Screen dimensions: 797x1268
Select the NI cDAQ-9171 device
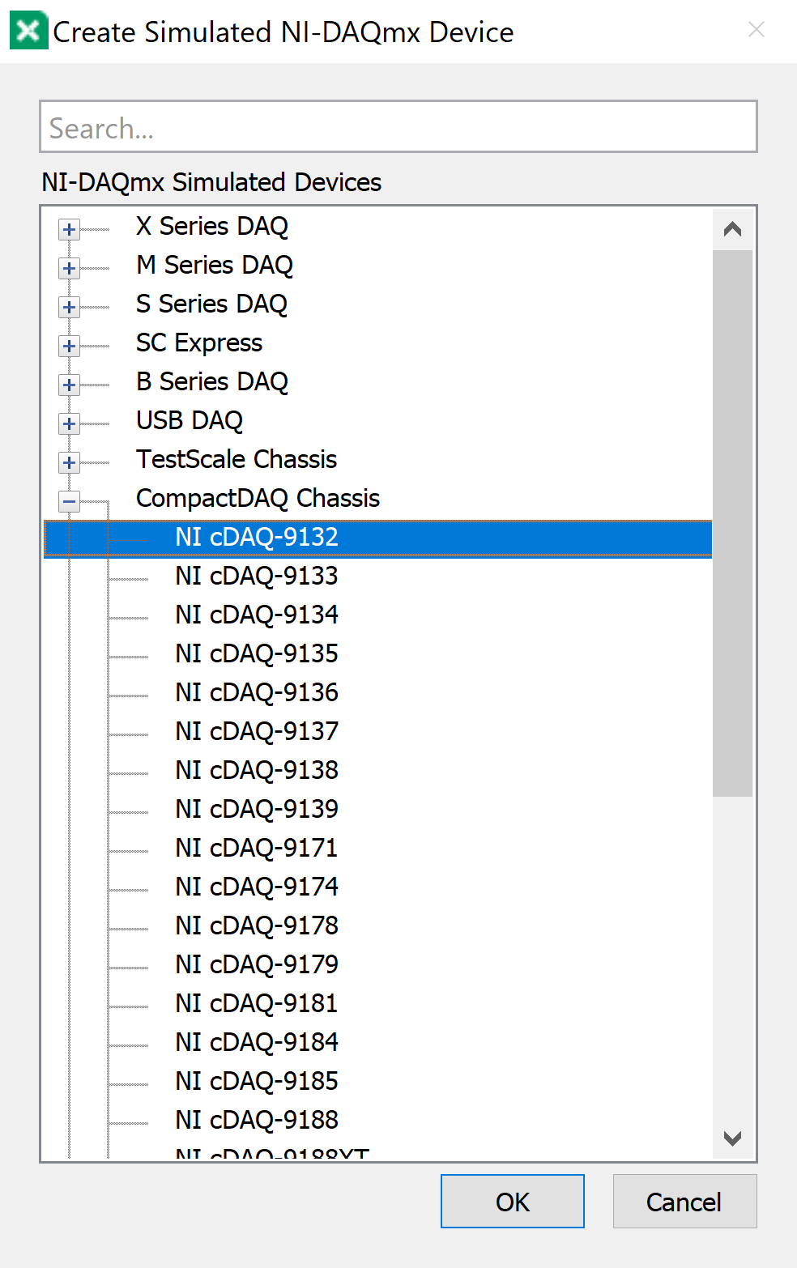pyautogui.click(x=256, y=848)
